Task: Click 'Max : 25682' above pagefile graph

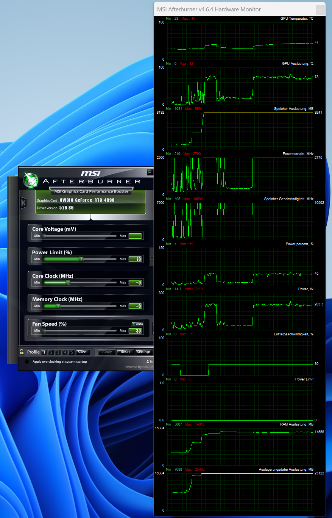Action: (195, 469)
